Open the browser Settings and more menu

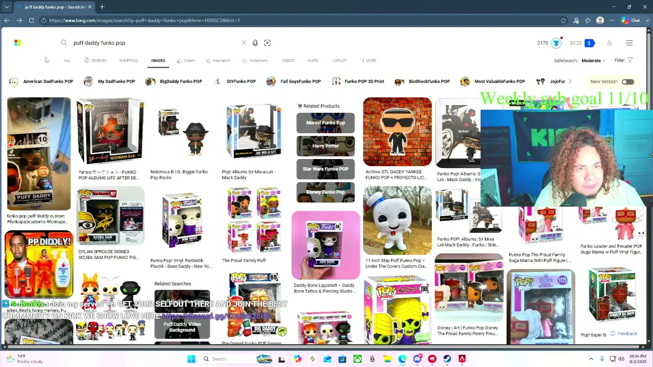[612, 20]
